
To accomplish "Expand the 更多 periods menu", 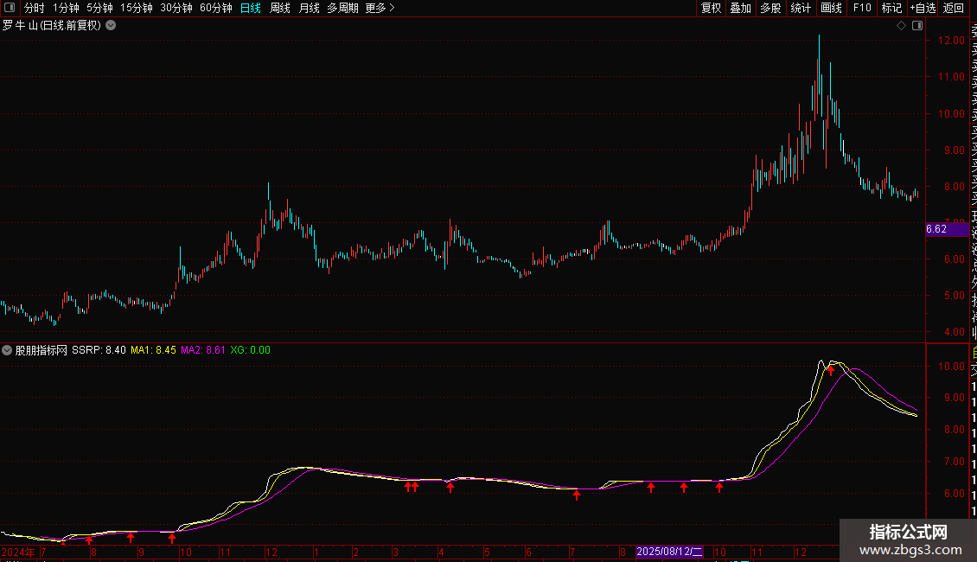I will coord(380,8).
